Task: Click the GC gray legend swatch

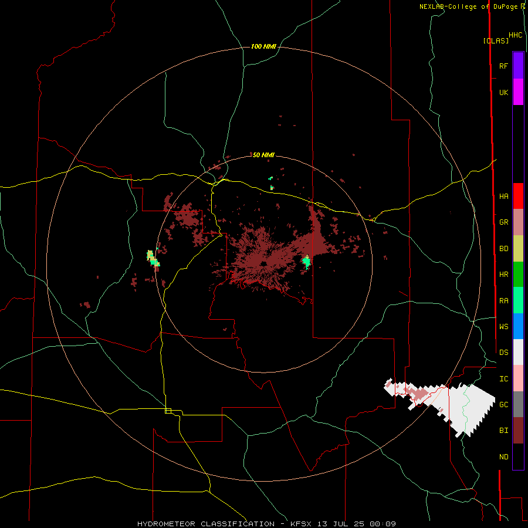Action: pos(518,404)
